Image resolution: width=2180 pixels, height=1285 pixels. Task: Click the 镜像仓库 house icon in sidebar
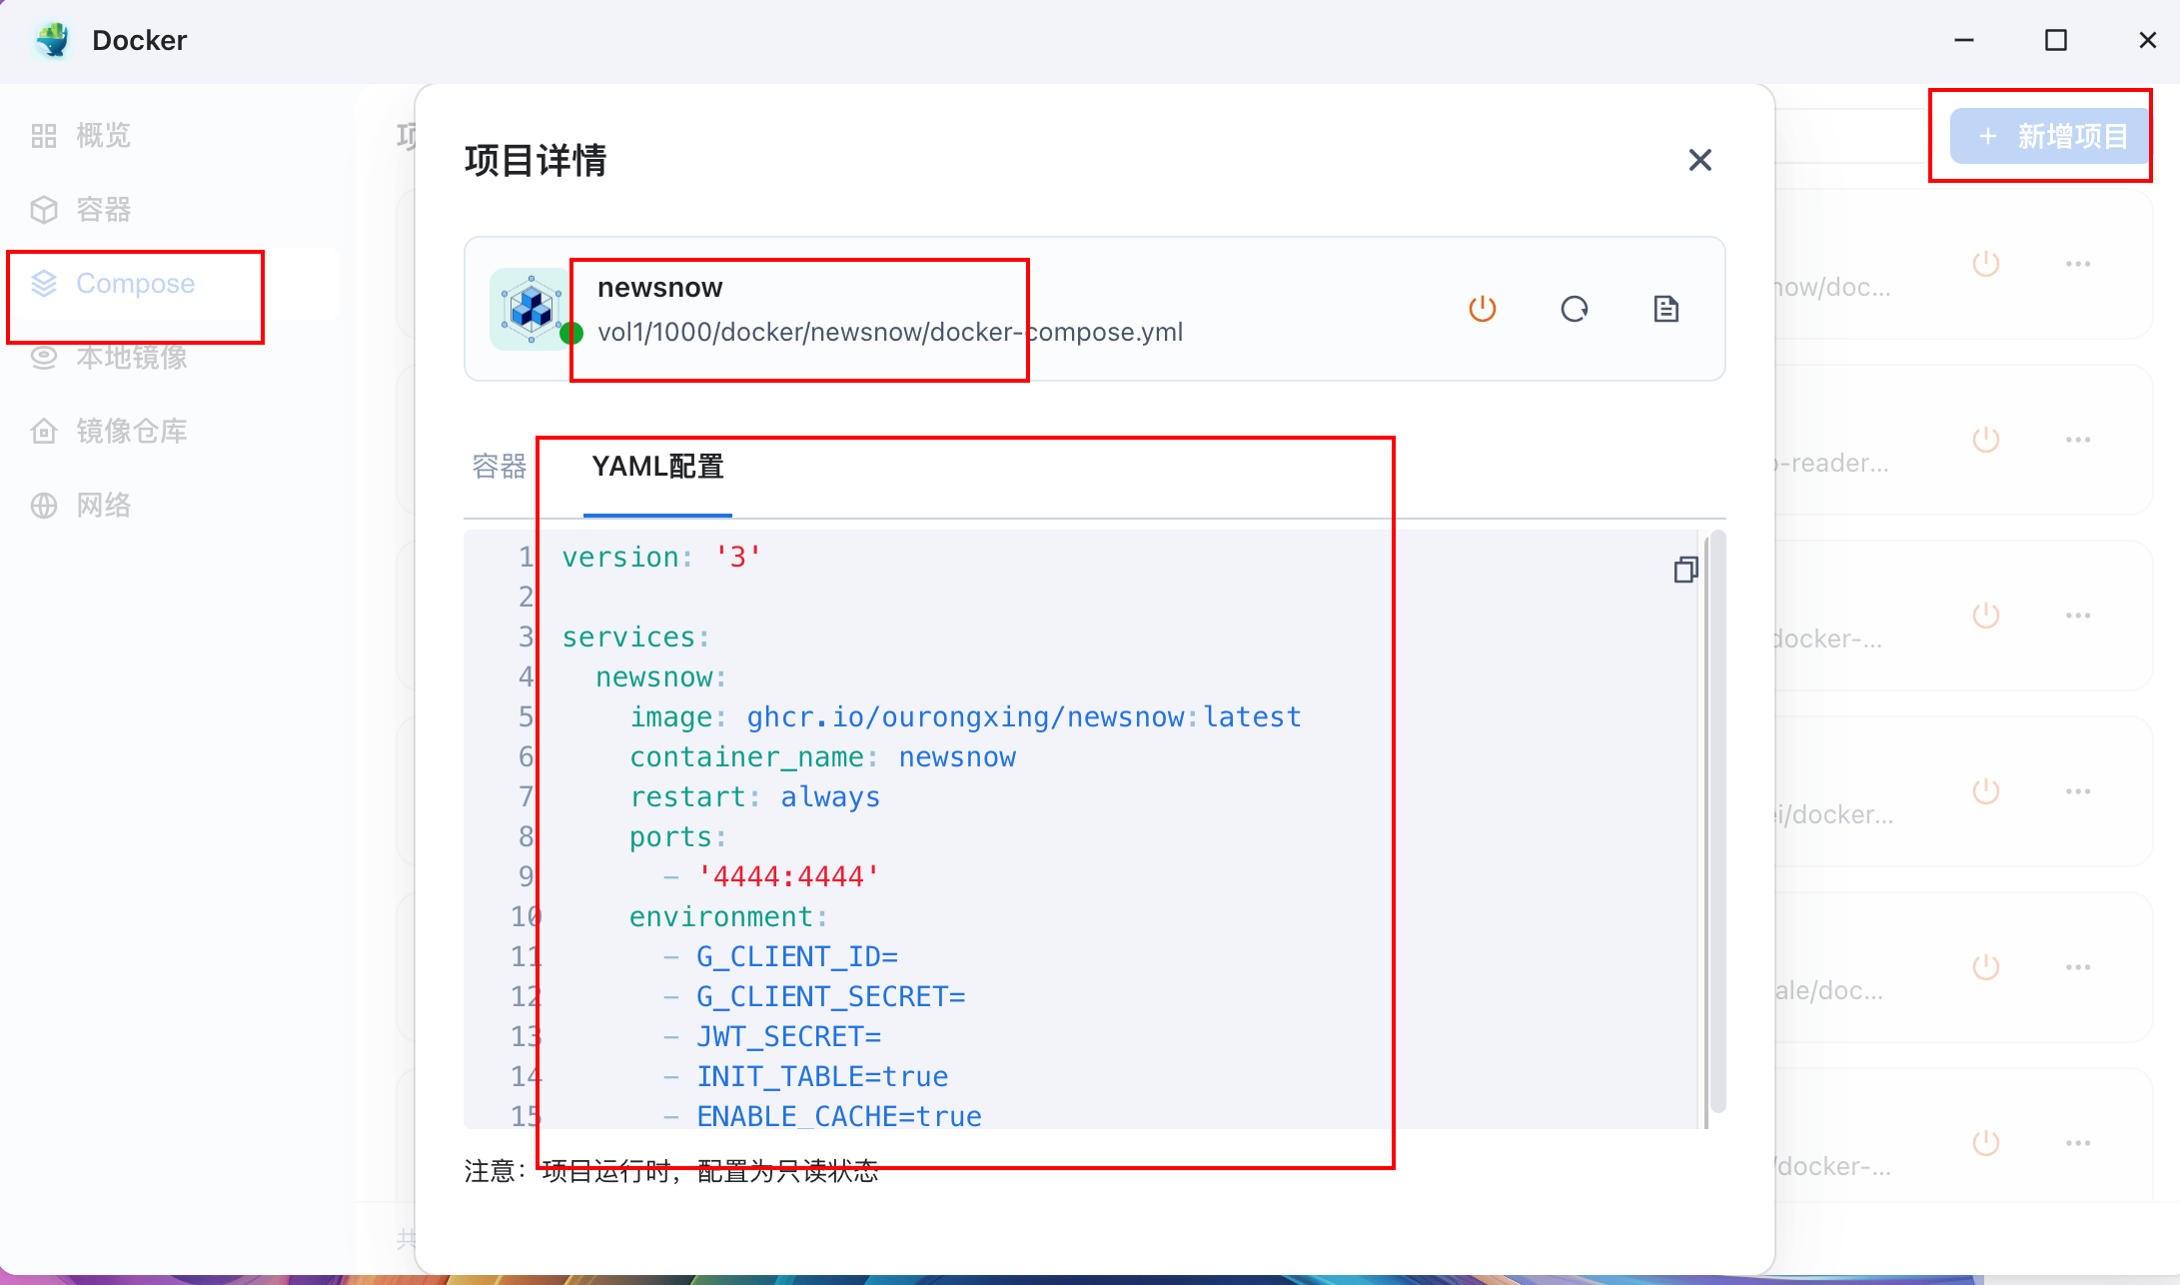[44, 432]
